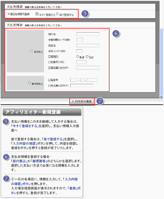Click the ※振込先情報の登録 label

[18, 14]
